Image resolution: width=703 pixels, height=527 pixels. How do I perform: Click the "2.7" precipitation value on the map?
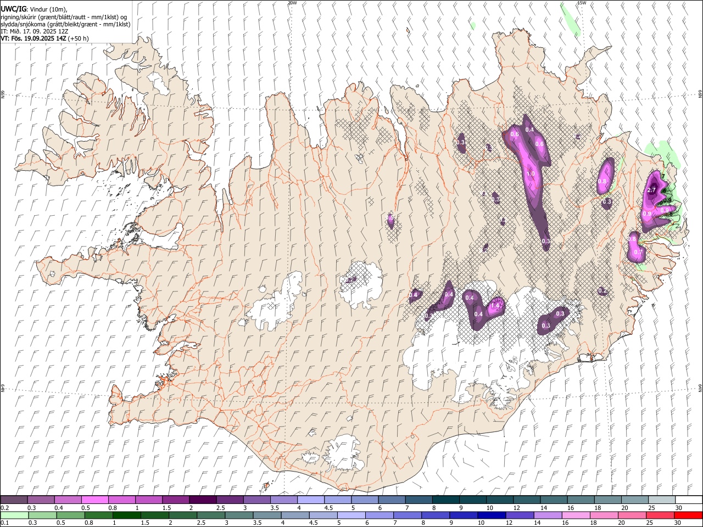coord(652,190)
